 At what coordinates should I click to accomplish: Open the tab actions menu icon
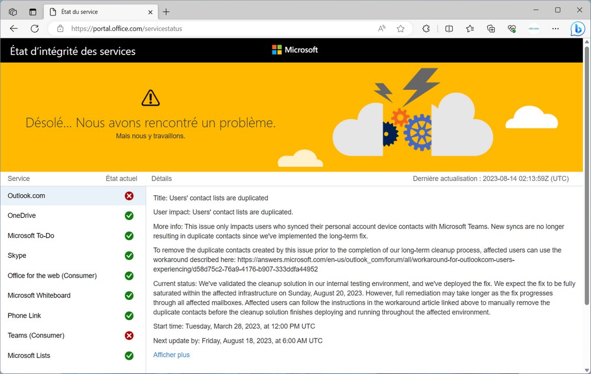click(x=33, y=12)
